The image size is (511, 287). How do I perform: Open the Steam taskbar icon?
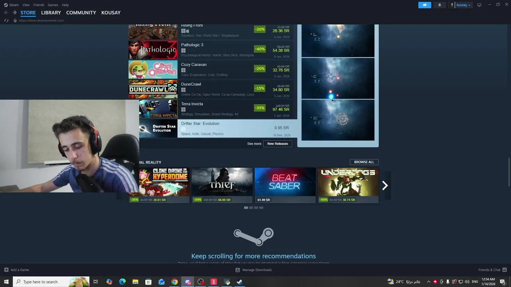240,282
